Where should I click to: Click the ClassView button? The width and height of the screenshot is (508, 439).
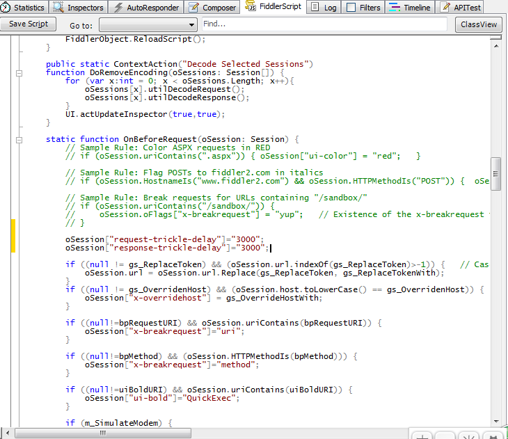(x=479, y=24)
